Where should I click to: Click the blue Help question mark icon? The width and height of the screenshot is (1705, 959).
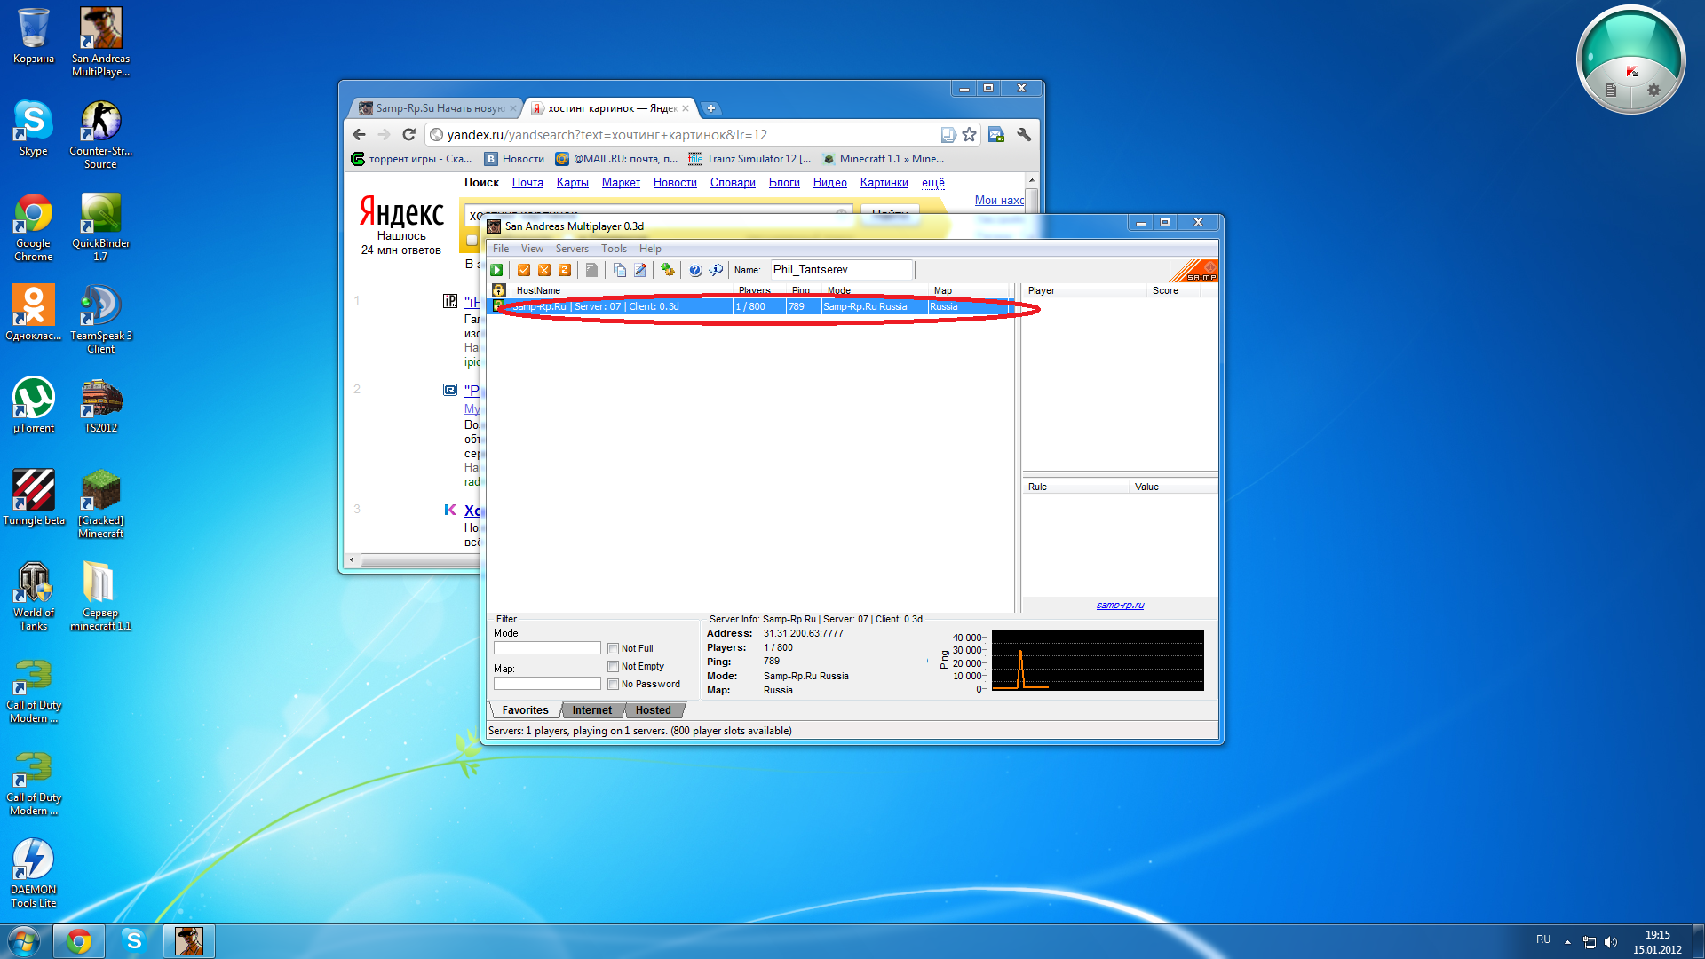pos(695,270)
